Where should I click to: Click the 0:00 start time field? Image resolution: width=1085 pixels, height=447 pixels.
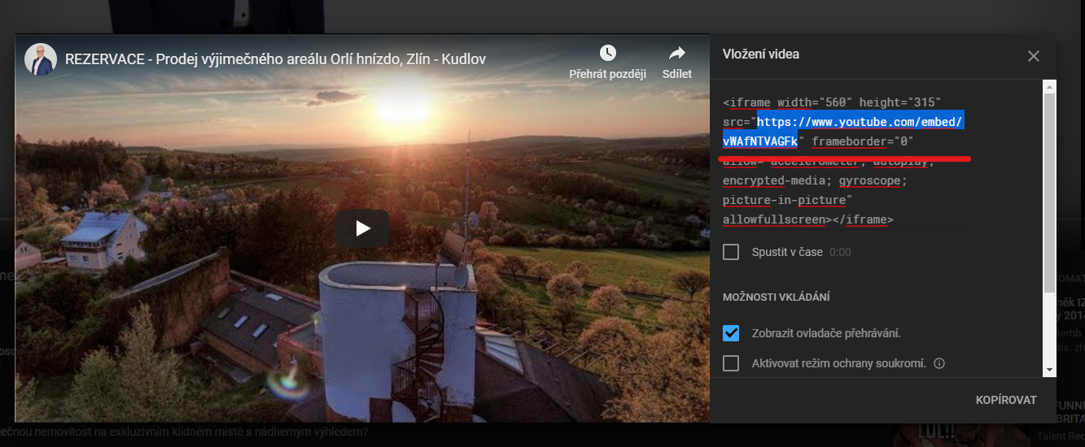tap(840, 252)
